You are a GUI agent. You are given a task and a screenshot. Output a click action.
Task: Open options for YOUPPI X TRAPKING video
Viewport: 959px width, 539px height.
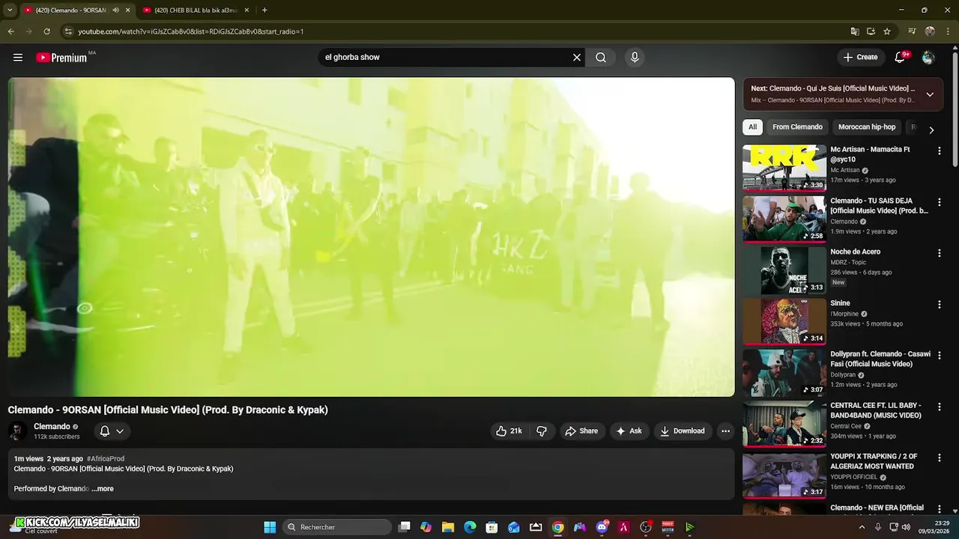939,457
